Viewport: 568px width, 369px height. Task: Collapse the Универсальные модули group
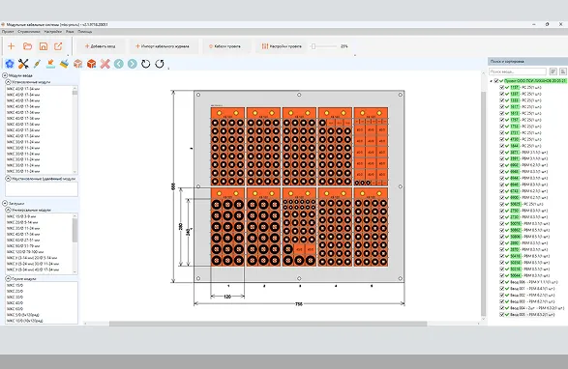click(x=8, y=210)
